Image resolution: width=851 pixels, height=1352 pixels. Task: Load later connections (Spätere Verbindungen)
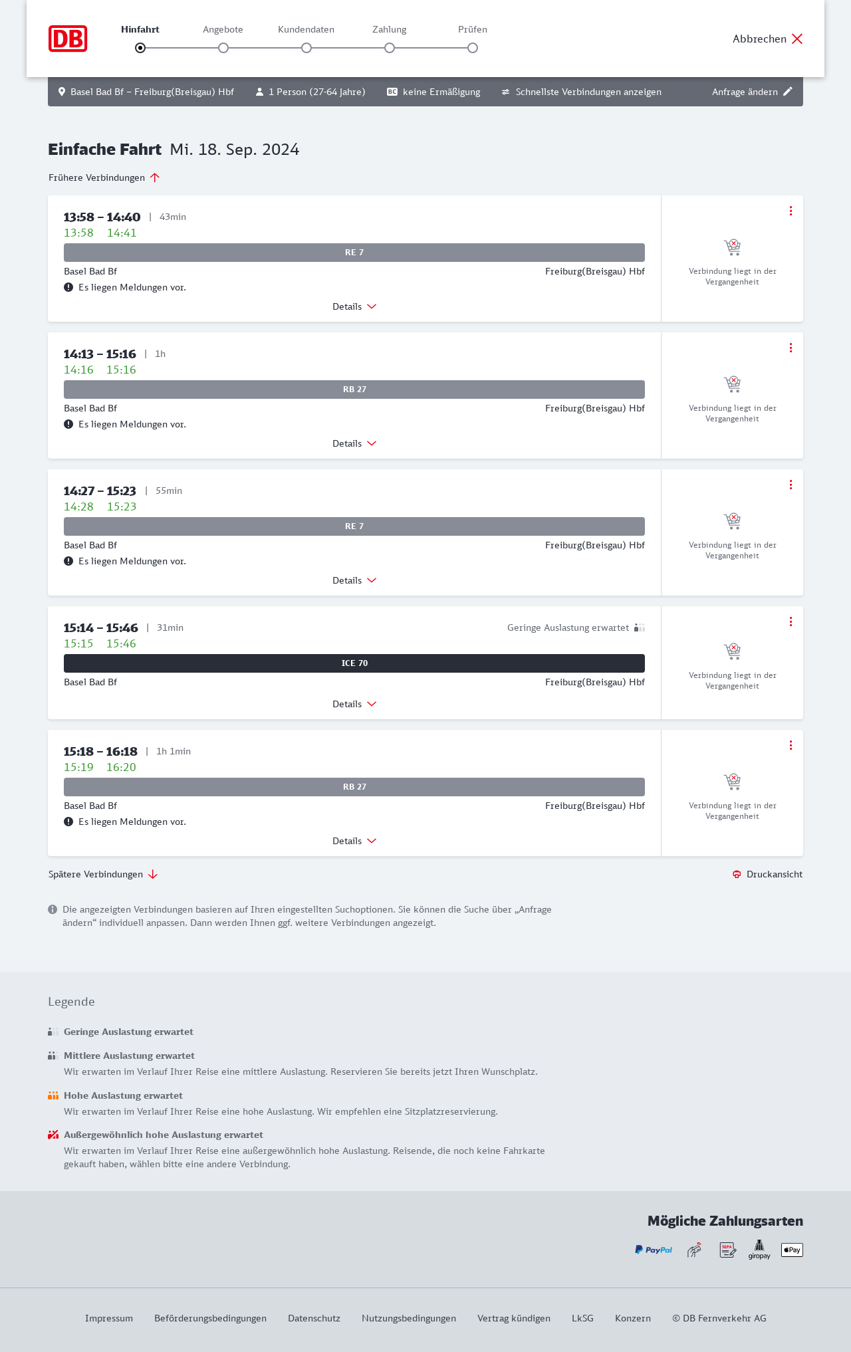(103, 874)
